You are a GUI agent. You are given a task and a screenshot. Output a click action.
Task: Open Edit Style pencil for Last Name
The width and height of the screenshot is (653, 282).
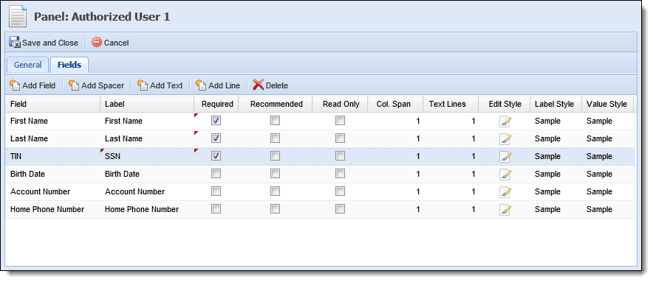coord(505,138)
